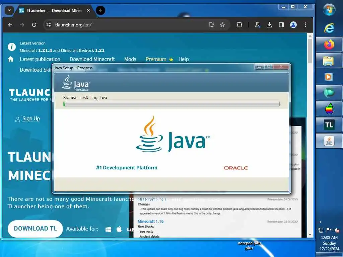Open Windows Explorer taskbar icon
Viewport: 343px width, 257px height.
pos(328,61)
